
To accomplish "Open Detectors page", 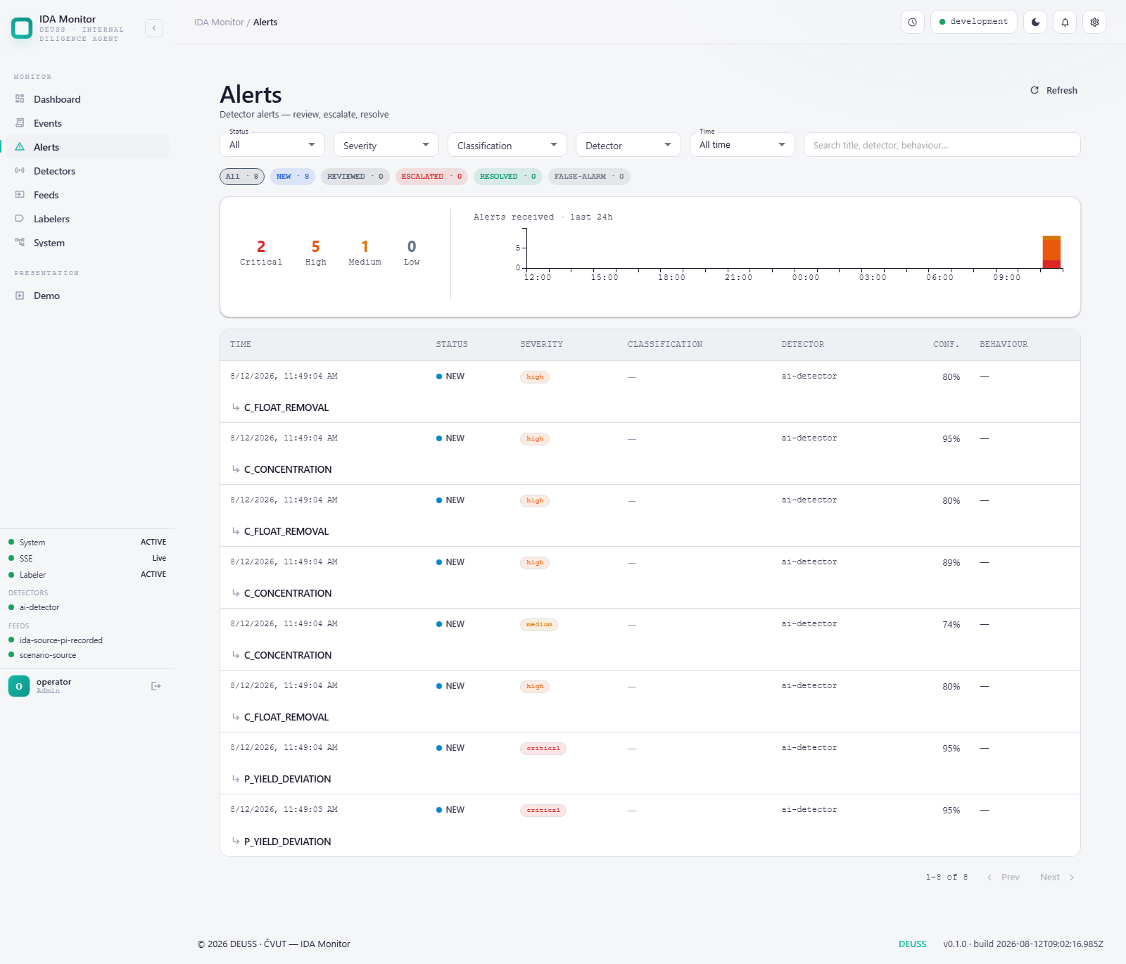I will click(x=87, y=171).
